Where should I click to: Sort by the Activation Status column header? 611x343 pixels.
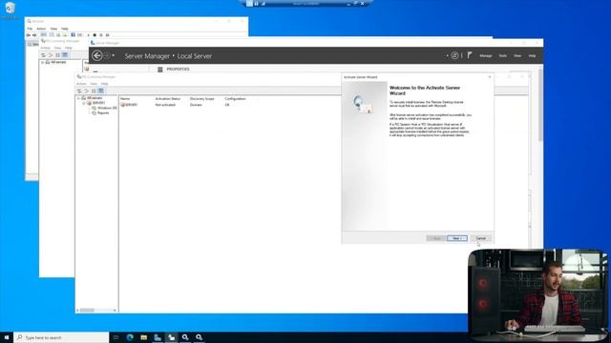[x=168, y=99]
